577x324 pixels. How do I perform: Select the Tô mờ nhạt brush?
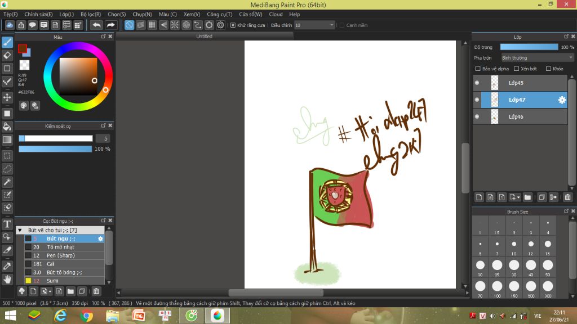[64, 247]
